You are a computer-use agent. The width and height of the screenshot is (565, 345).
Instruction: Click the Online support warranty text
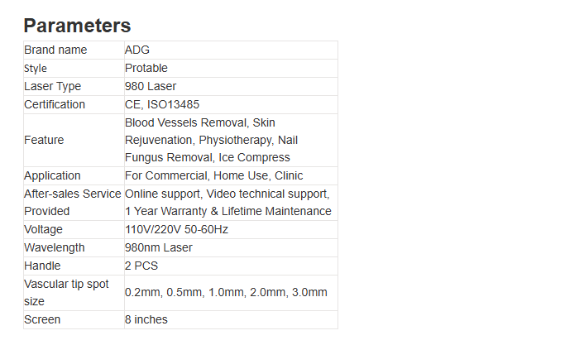click(x=227, y=202)
